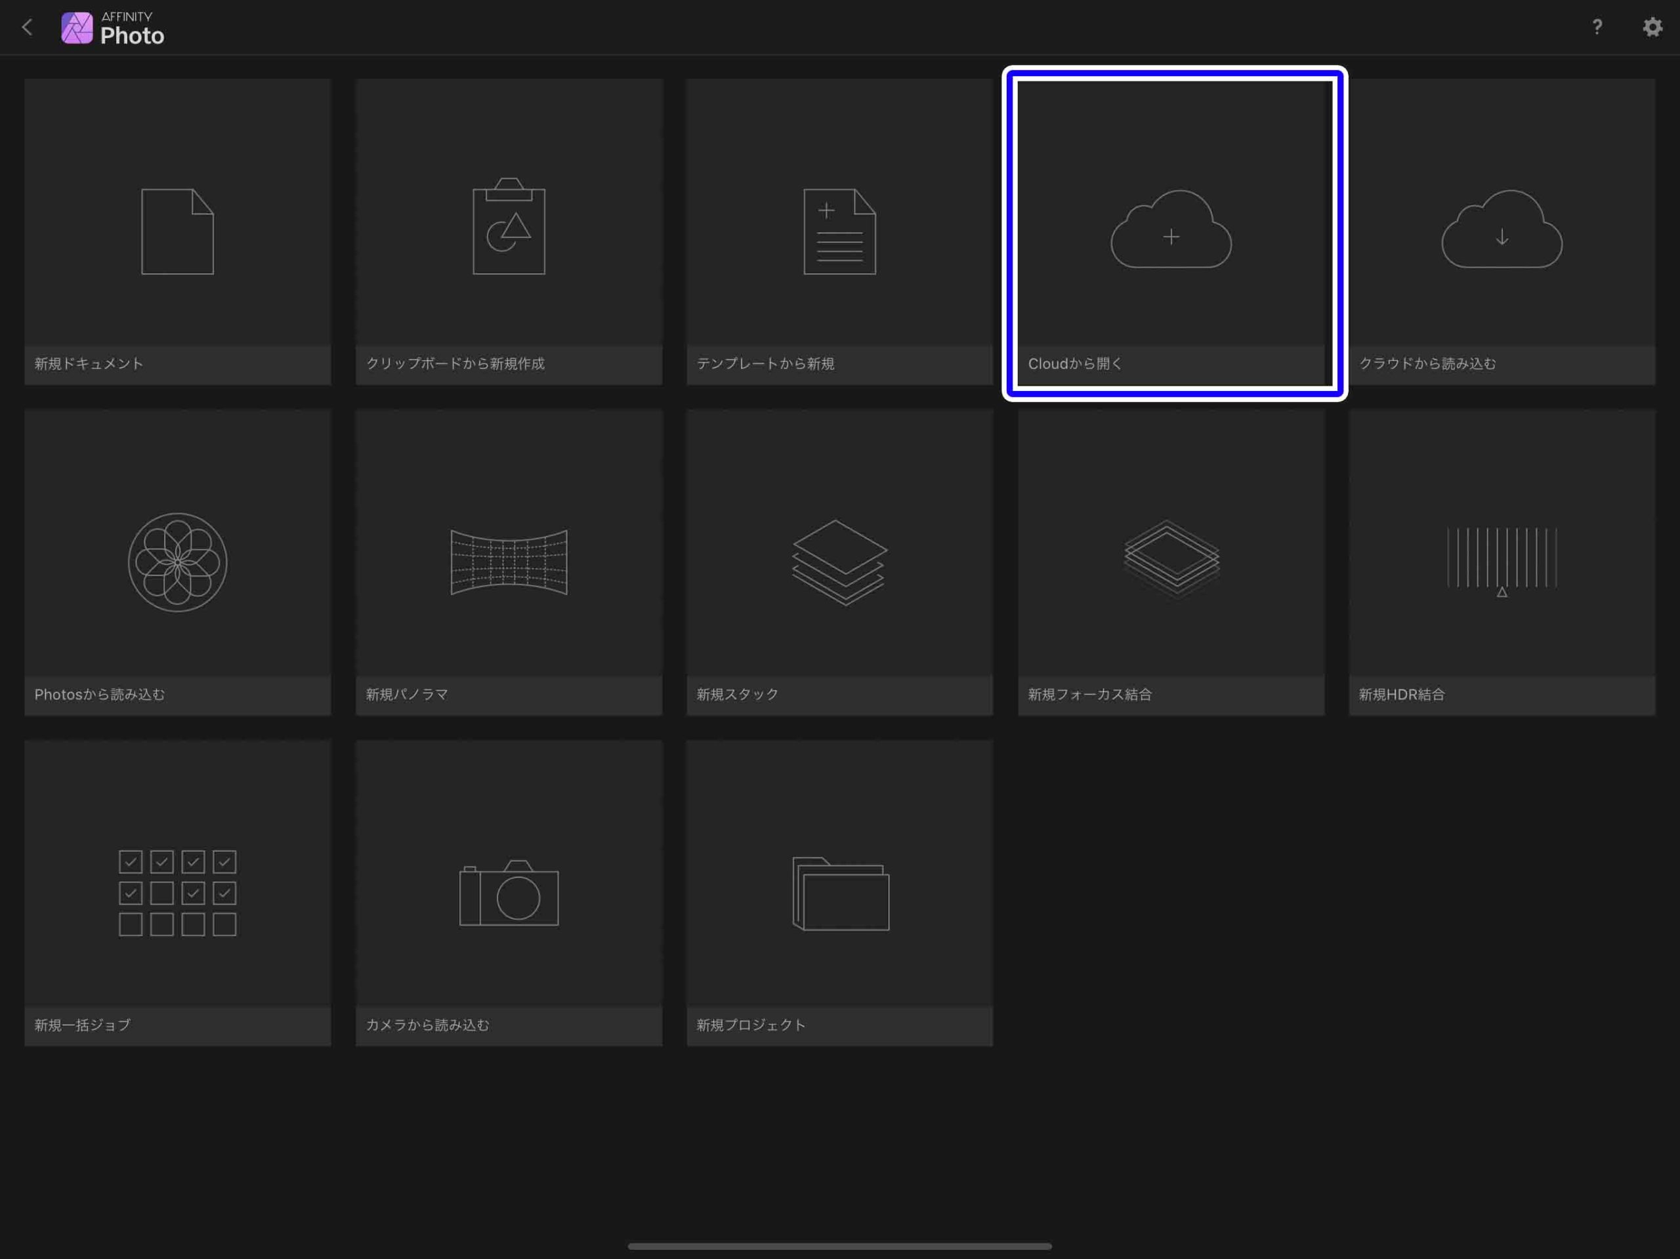Select the カメラから読み込む label
This screenshot has width=1680, height=1259.
pos(428,1025)
